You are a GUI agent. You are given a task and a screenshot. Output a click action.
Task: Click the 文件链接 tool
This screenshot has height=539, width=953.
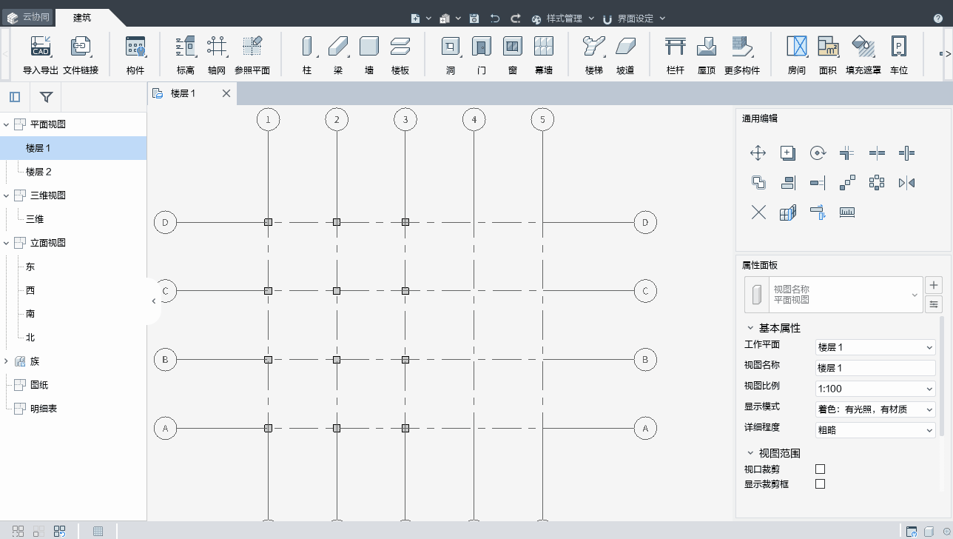[x=81, y=54]
